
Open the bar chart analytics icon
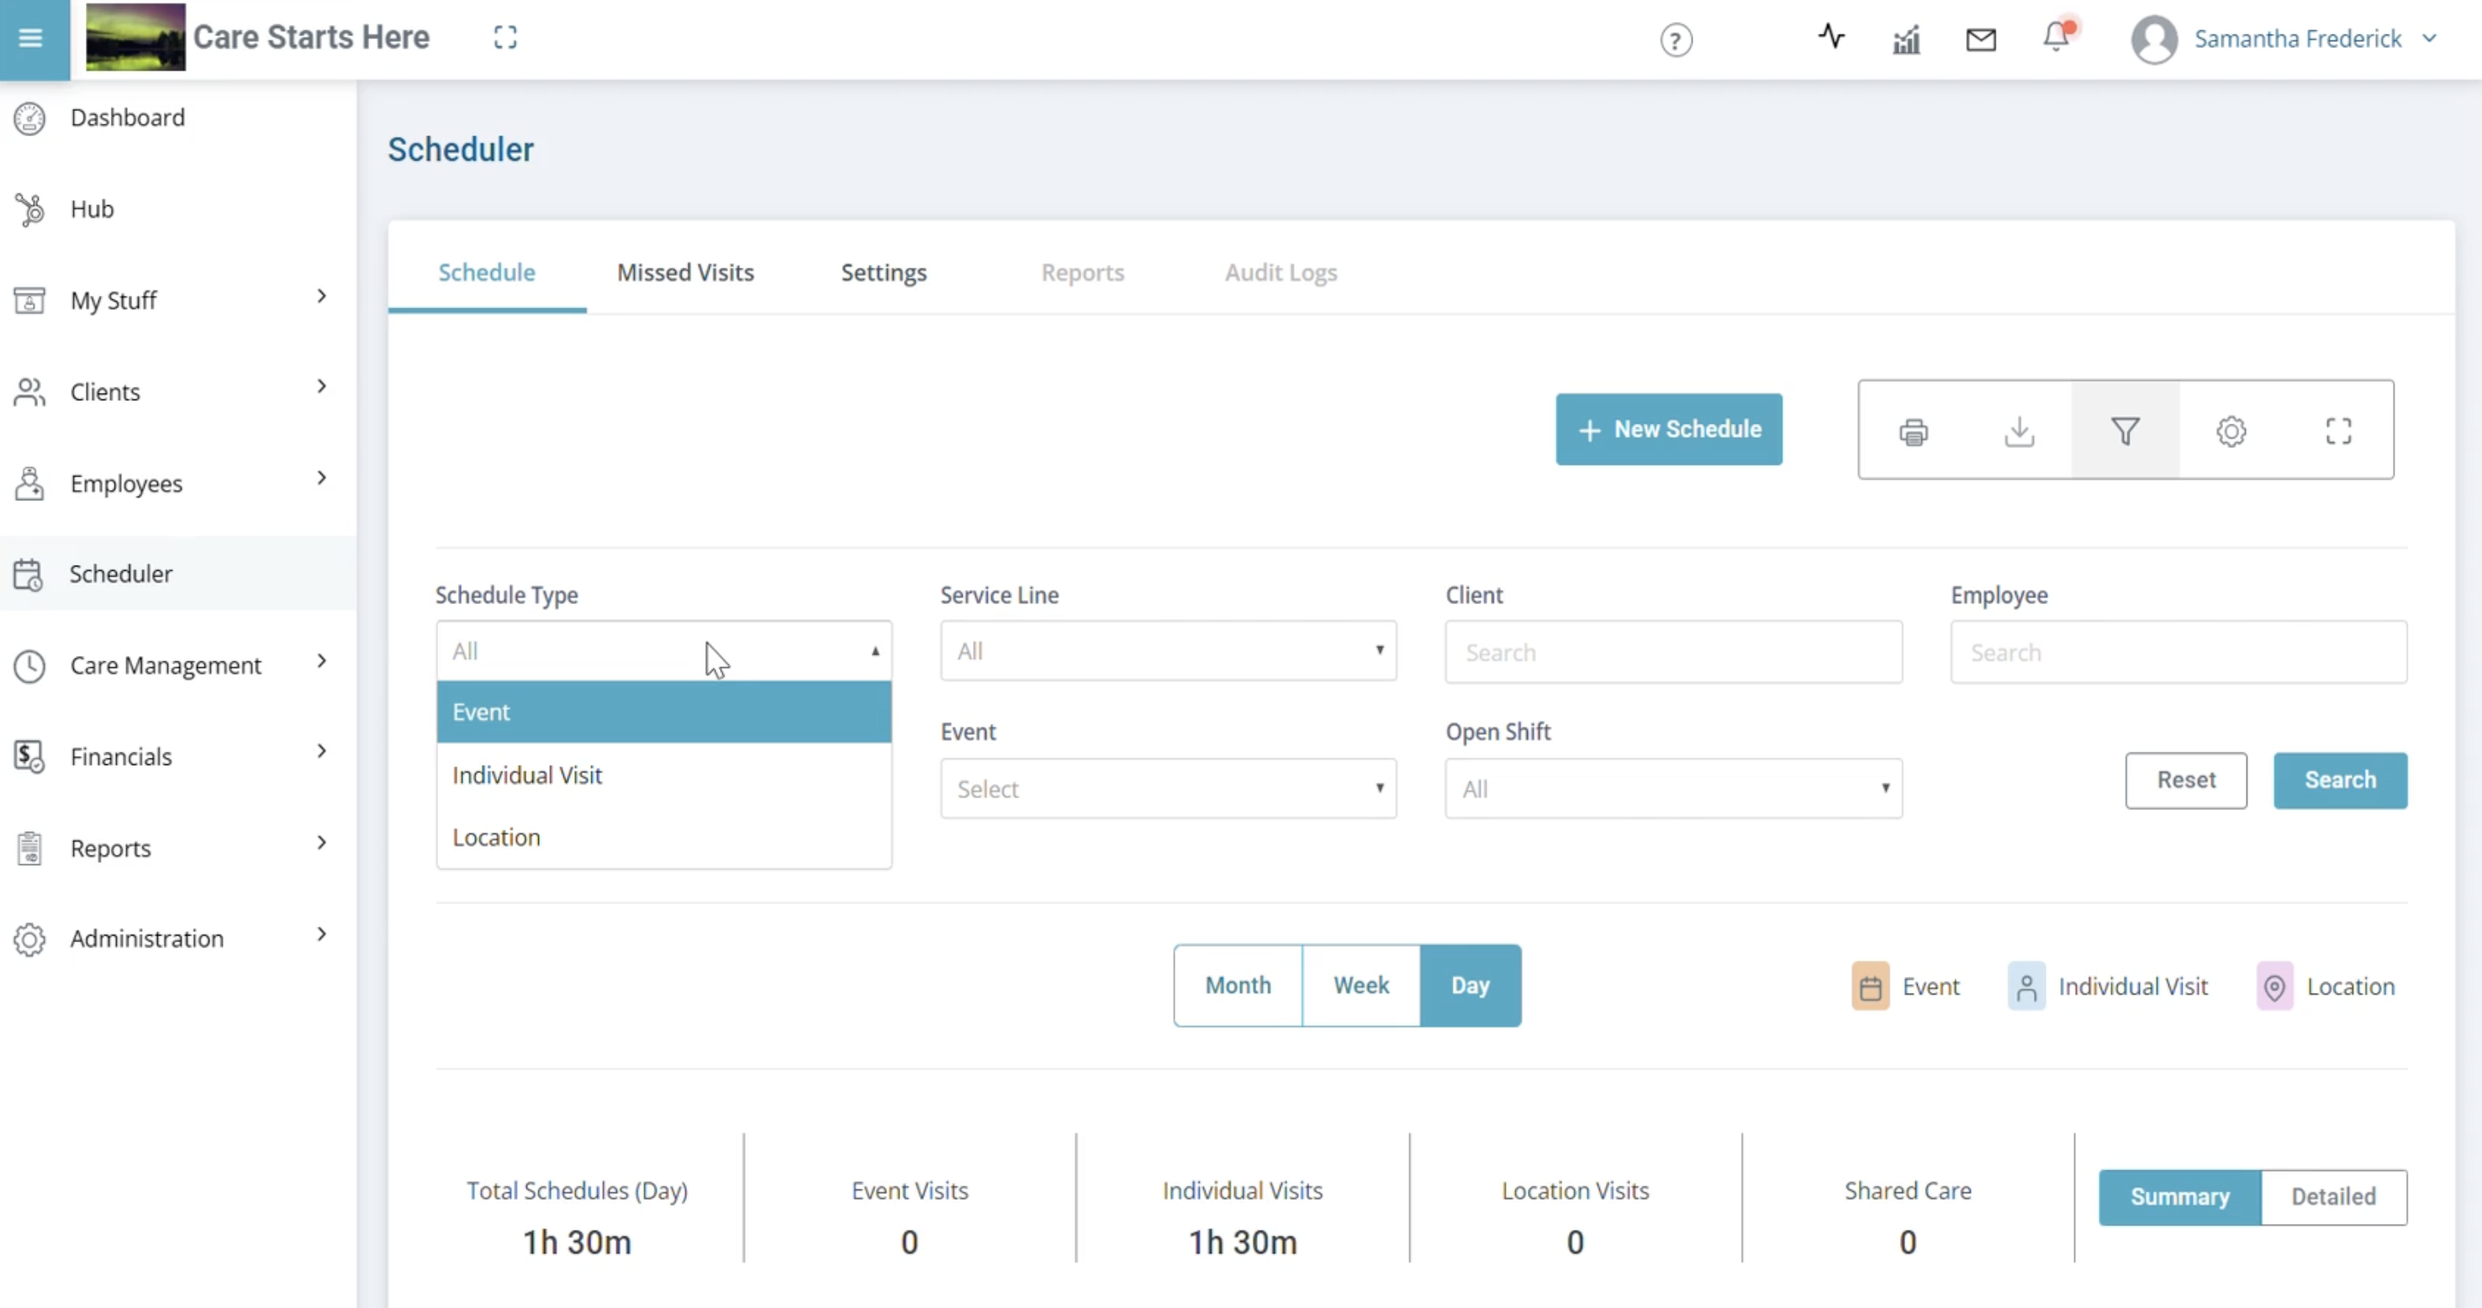point(1906,40)
